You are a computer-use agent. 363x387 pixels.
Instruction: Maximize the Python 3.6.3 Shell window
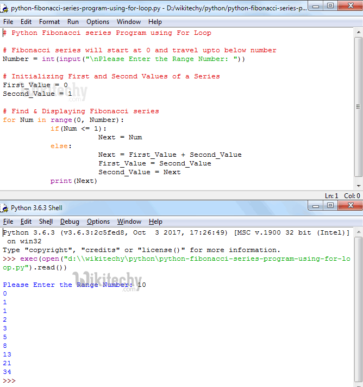pyautogui.click(x=330, y=206)
